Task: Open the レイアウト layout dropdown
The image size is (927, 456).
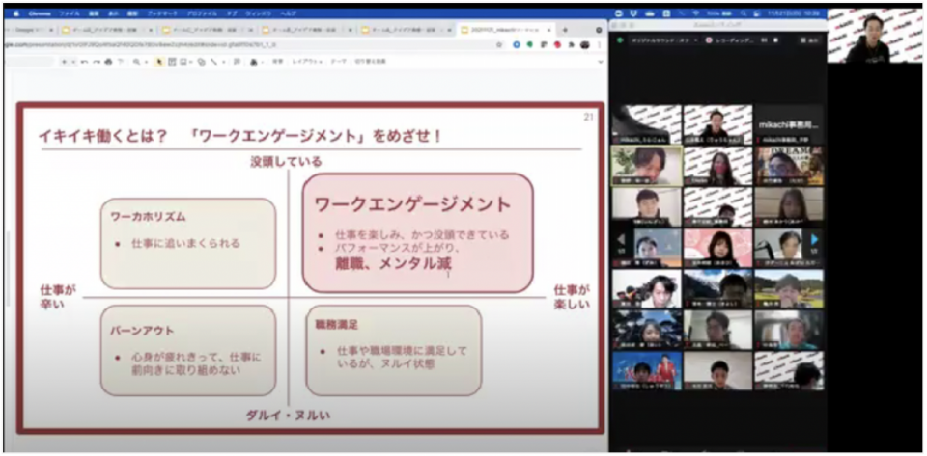Action: (307, 62)
